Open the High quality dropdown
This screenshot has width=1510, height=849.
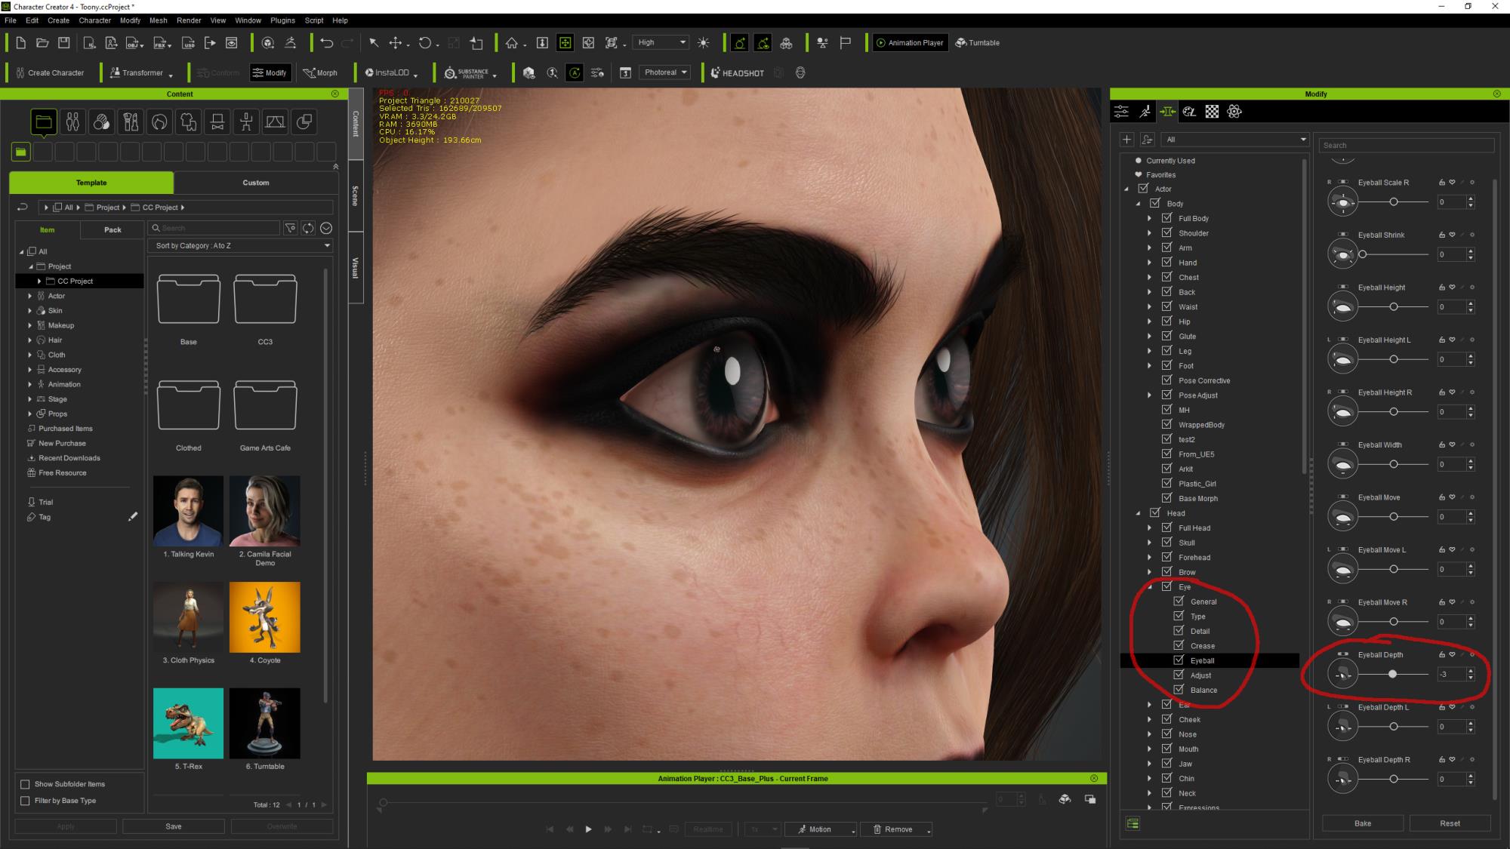pyautogui.click(x=661, y=42)
